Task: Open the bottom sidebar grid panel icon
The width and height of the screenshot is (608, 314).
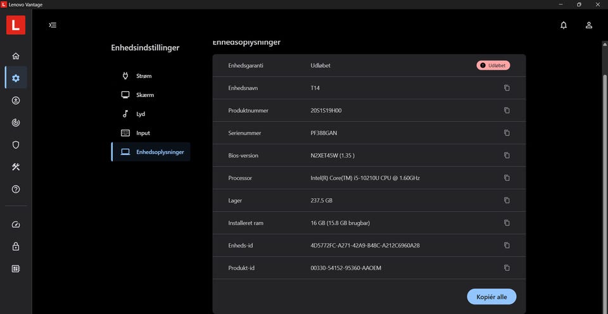Action: click(16, 268)
